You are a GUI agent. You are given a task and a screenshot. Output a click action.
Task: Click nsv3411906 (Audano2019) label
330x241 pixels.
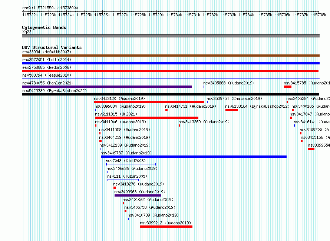tap(121, 122)
